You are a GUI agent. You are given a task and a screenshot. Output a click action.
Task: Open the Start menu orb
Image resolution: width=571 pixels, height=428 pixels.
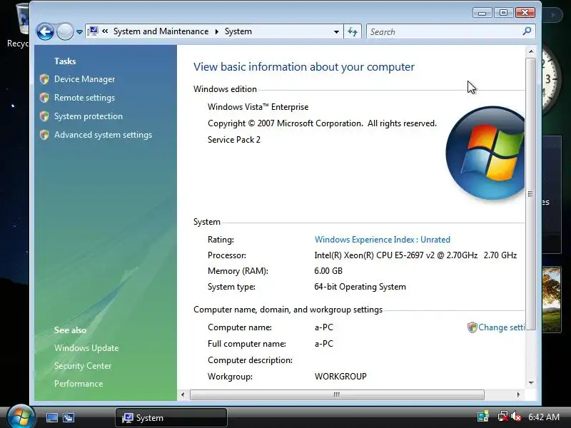point(21,417)
